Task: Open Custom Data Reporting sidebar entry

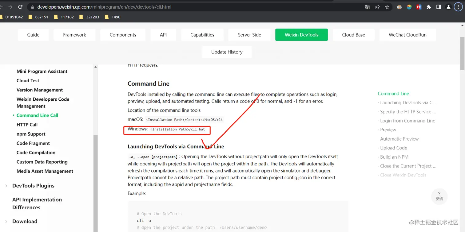Action: (42, 162)
